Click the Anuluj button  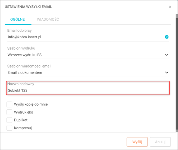(x=160, y=142)
